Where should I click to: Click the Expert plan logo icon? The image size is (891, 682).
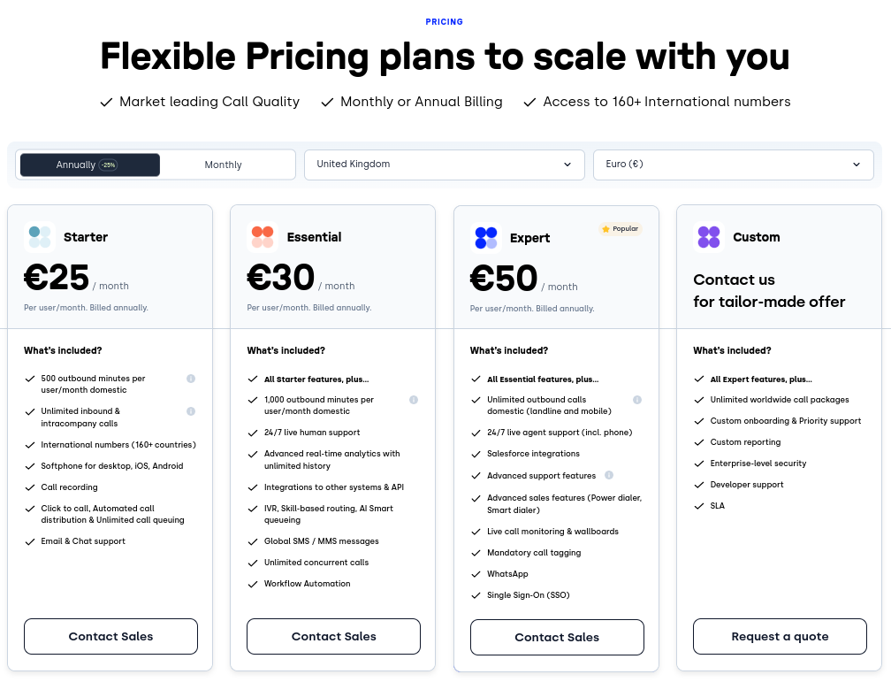click(485, 237)
